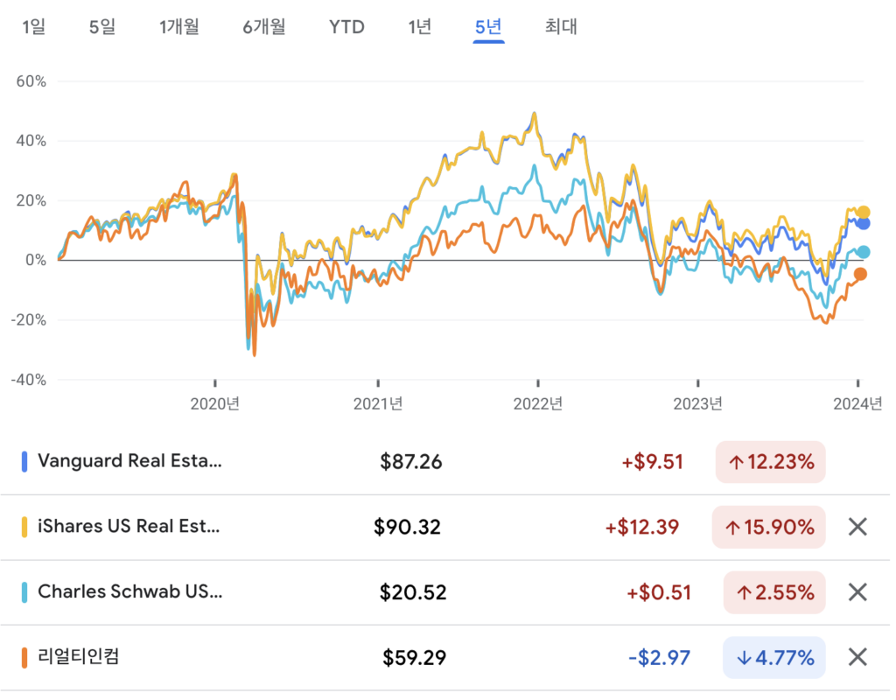
Task: Click the +$9.51 change value
Action: (x=652, y=462)
